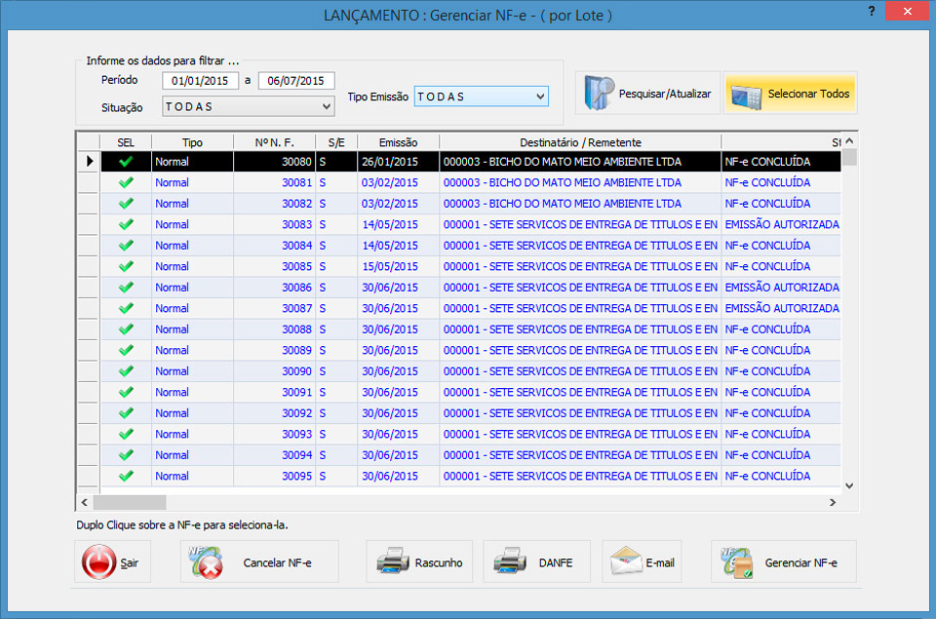Image resolution: width=936 pixels, height=619 pixels.
Task: Click NF-e CONCLUÍDA status of NF 30094
Action: (x=781, y=455)
